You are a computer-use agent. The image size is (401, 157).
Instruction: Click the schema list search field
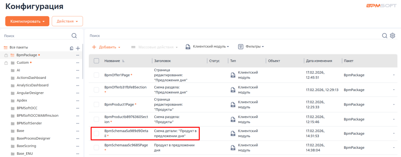(x=231, y=36)
